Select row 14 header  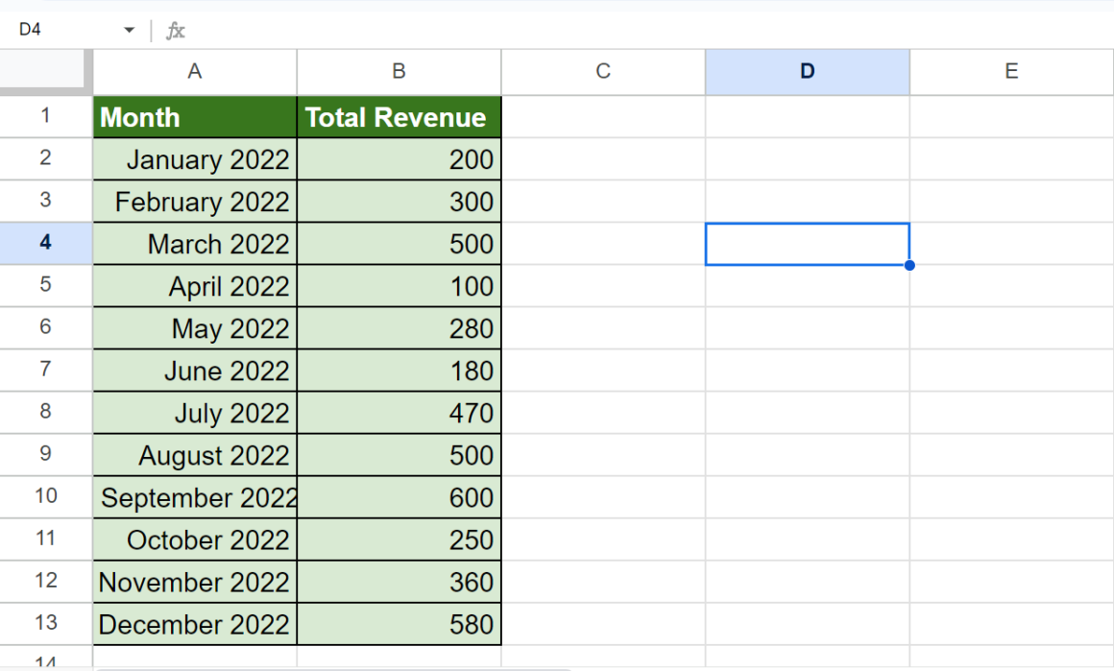tap(43, 662)
